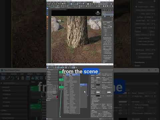160x120 pixels.
Task: Click Assign Material to Selection icon
Action: (x=54, y=68)
